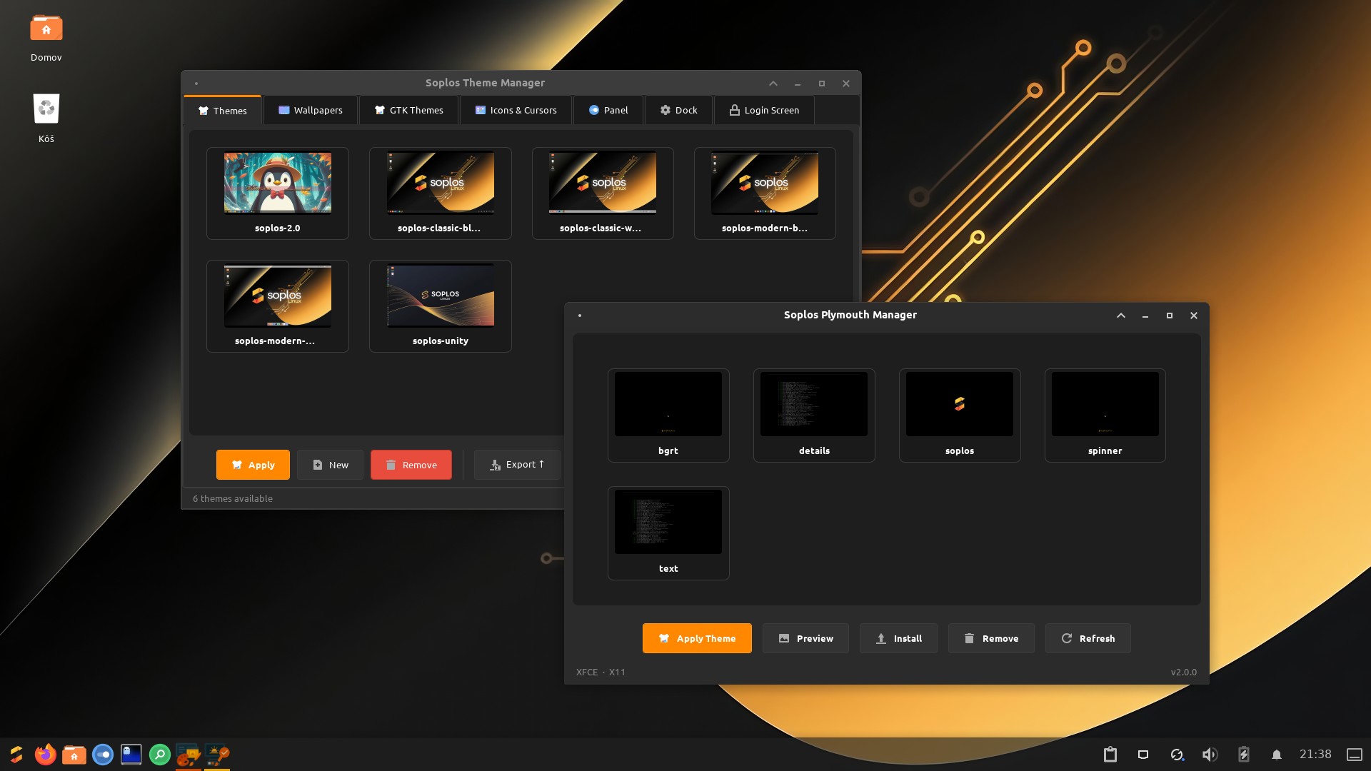Screen dimensions: 1371x771
Task: Click the 21:38 clock in the panel
Action: pos(1315,754)
